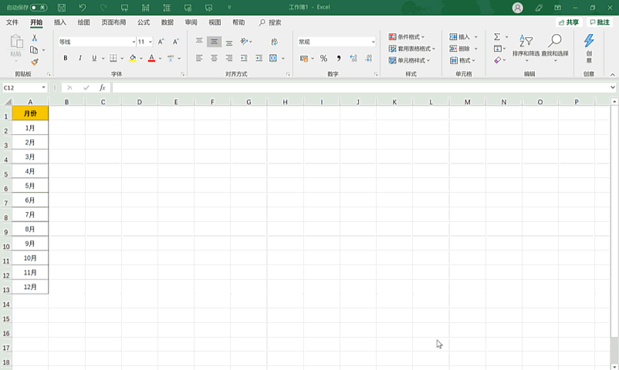The width and height of the screenshot is (619, 370).
Task: Activate the Format Painter brush
Action: pos(35,62)
